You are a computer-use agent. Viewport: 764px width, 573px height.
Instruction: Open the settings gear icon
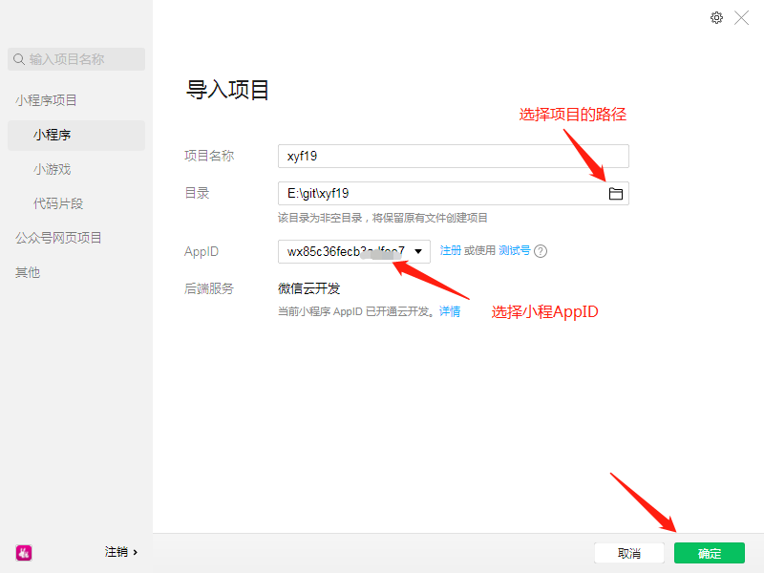pyautogui.click(x=716, y=18)
